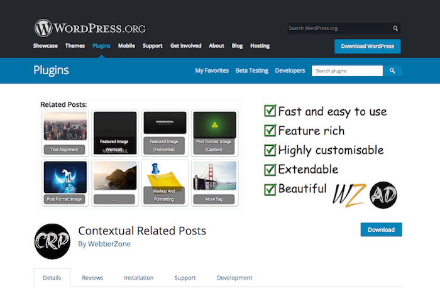Click the CRP plugin logo icon
This screenshot has width=440, height=296.
coord(52,241)
